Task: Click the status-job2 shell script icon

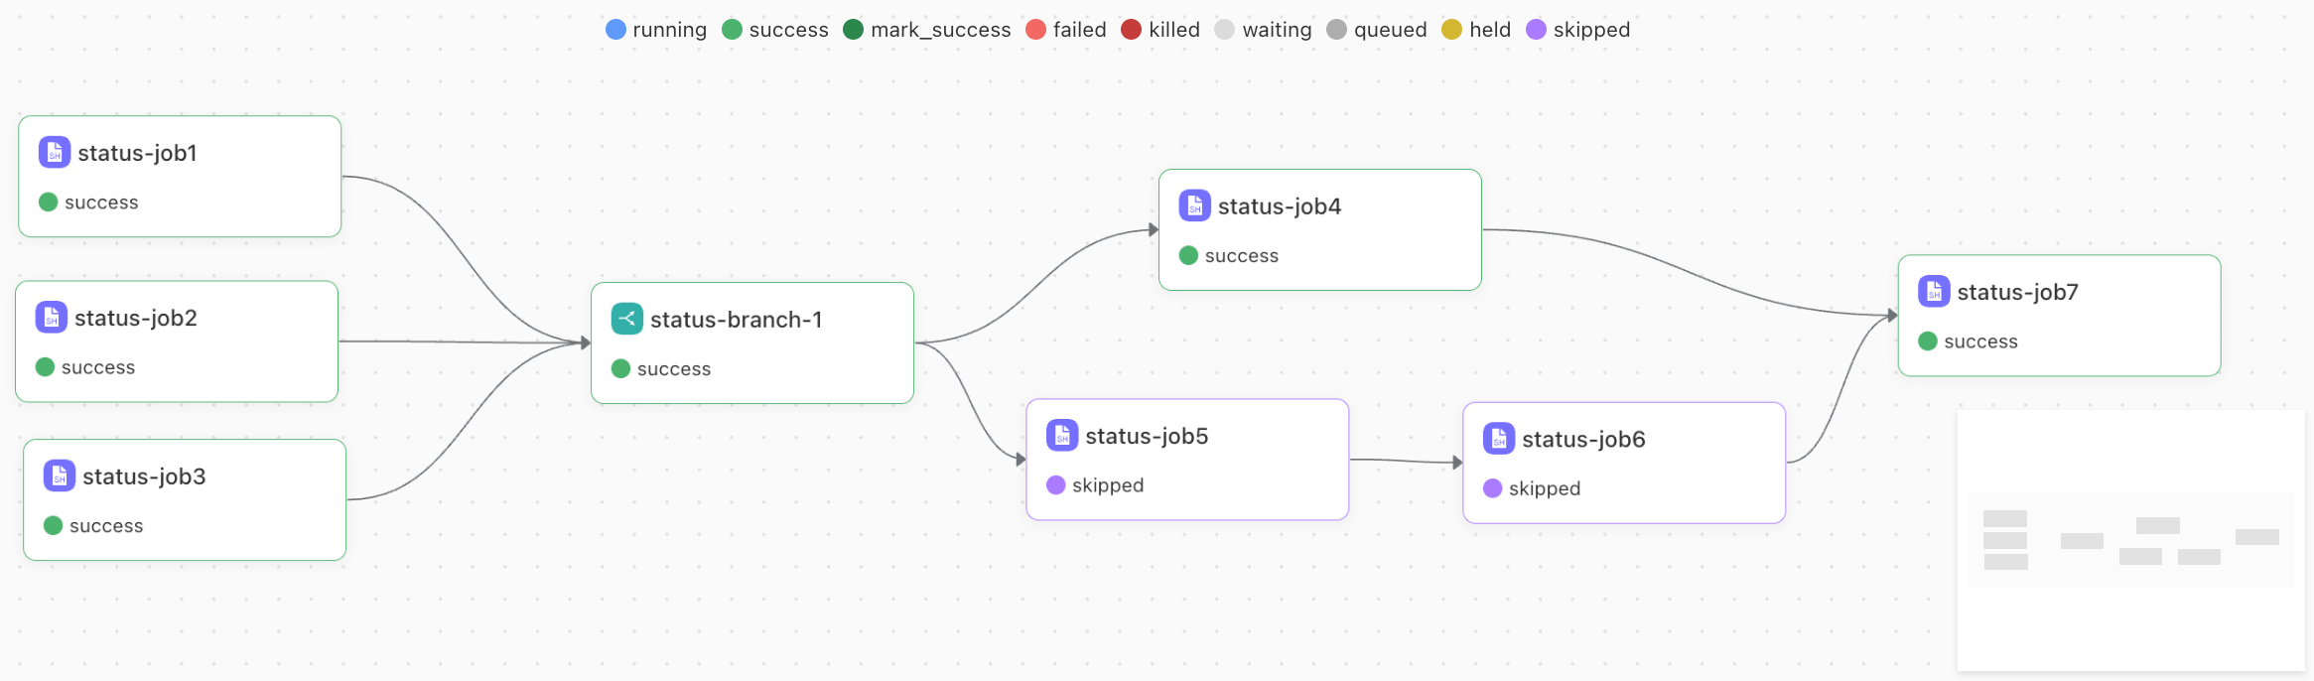Action: point(52,318)
